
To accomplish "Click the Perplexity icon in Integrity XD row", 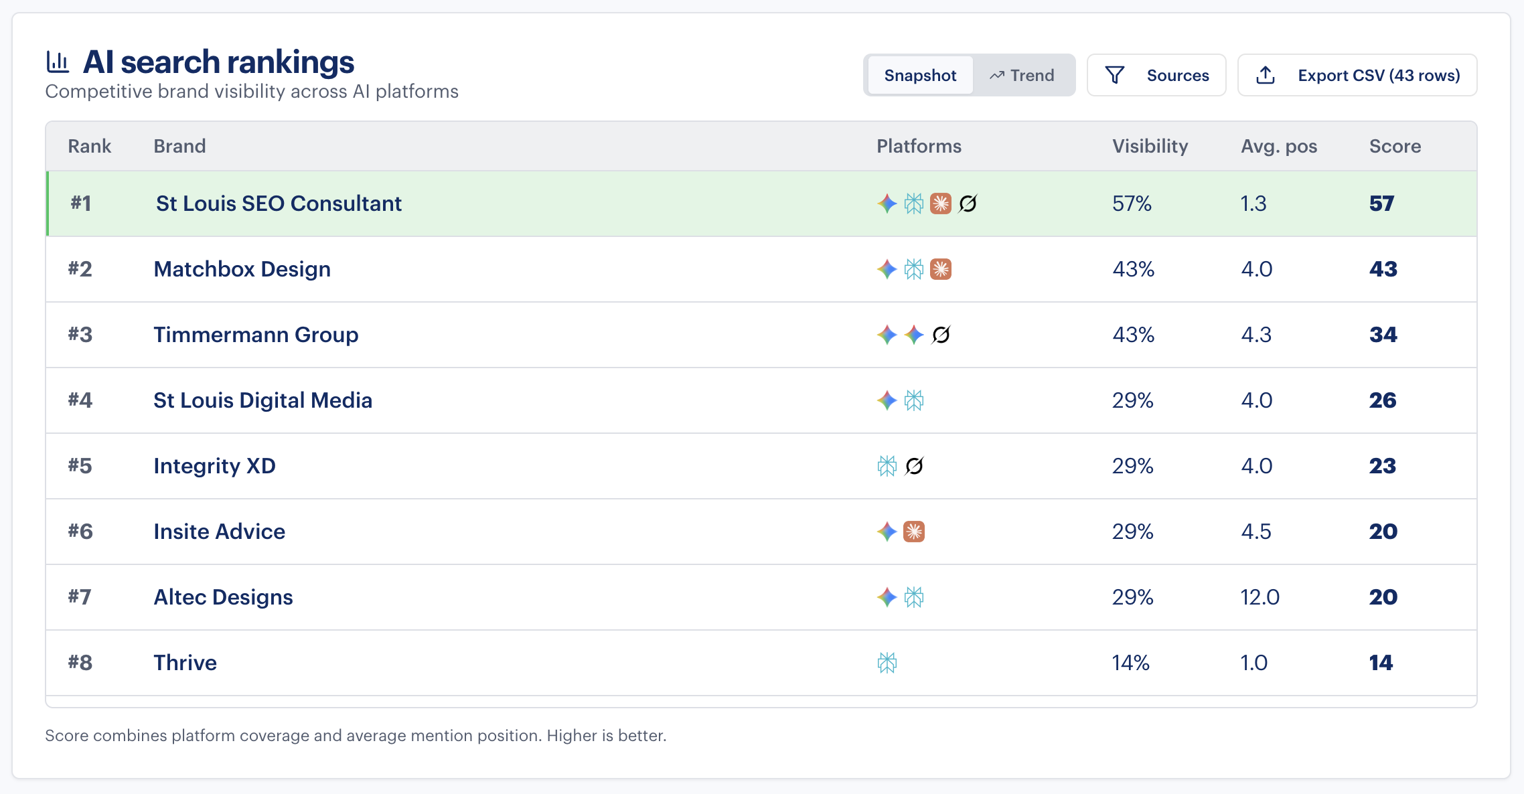I will (x=887, y=466).
